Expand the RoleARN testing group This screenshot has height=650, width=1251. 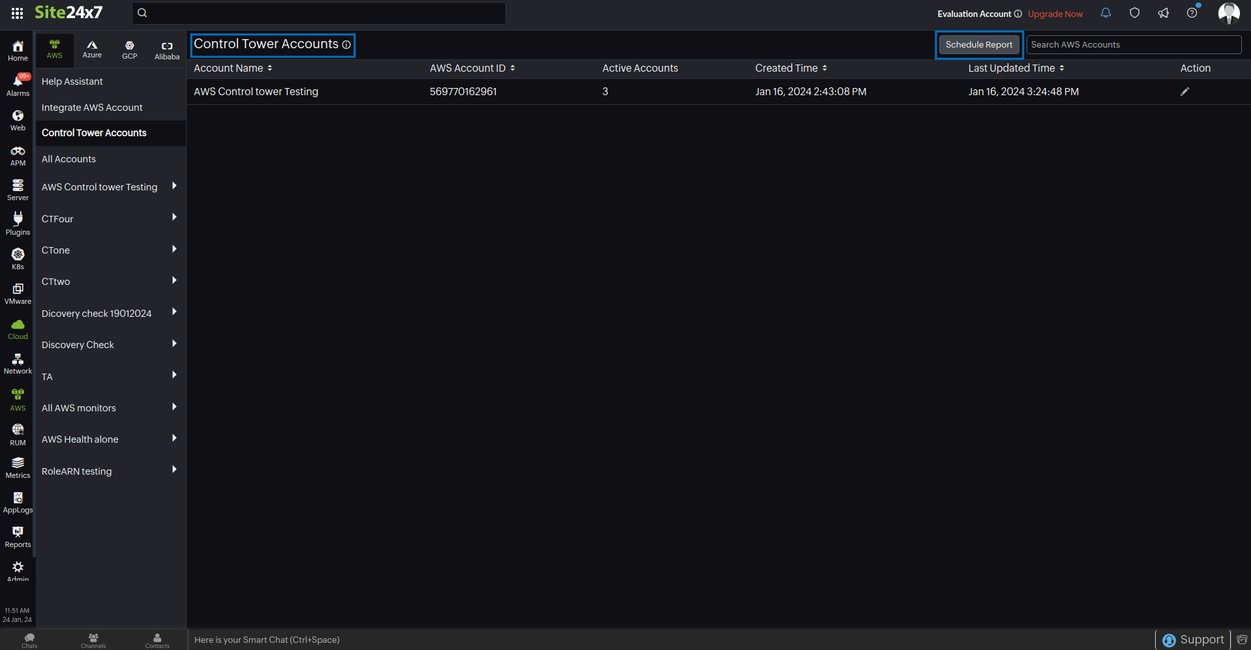174,469
